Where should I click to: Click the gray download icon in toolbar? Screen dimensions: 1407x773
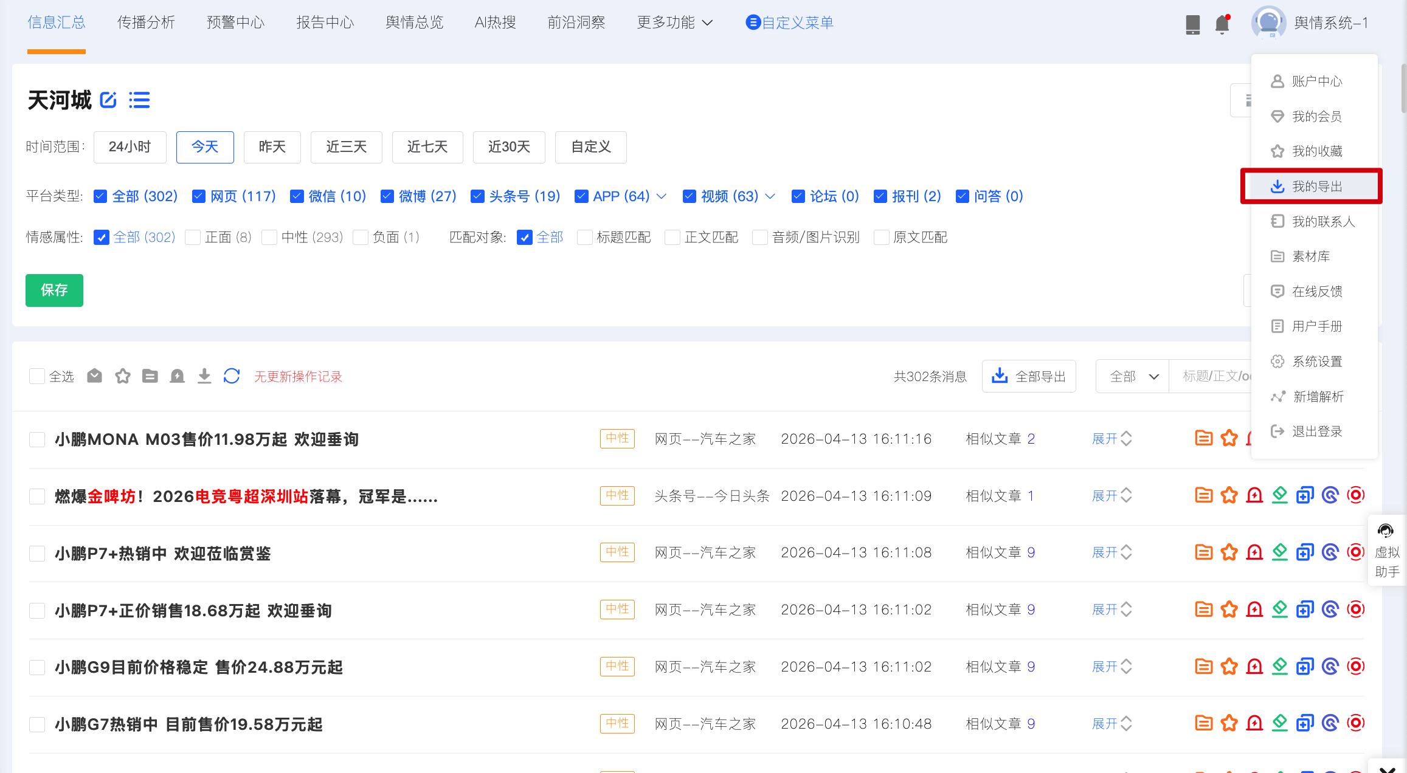(x=204, y=376)
